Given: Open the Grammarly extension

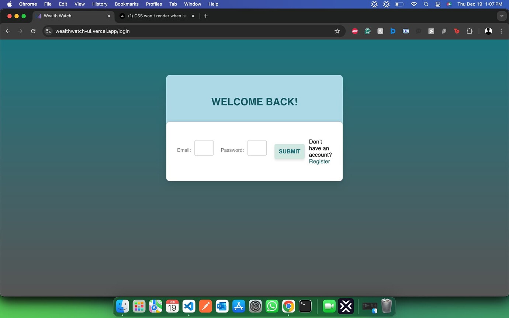Looking at the screenshot, I should [x=367, y=31].
